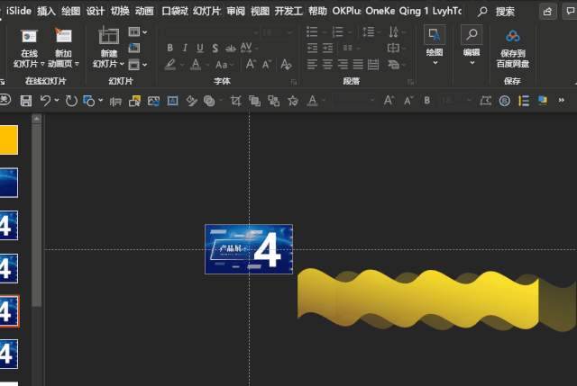Click the Share icon at top right
577x386 pixels.
[547, 12]
